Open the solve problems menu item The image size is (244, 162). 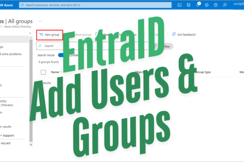[x=11, y=54]
